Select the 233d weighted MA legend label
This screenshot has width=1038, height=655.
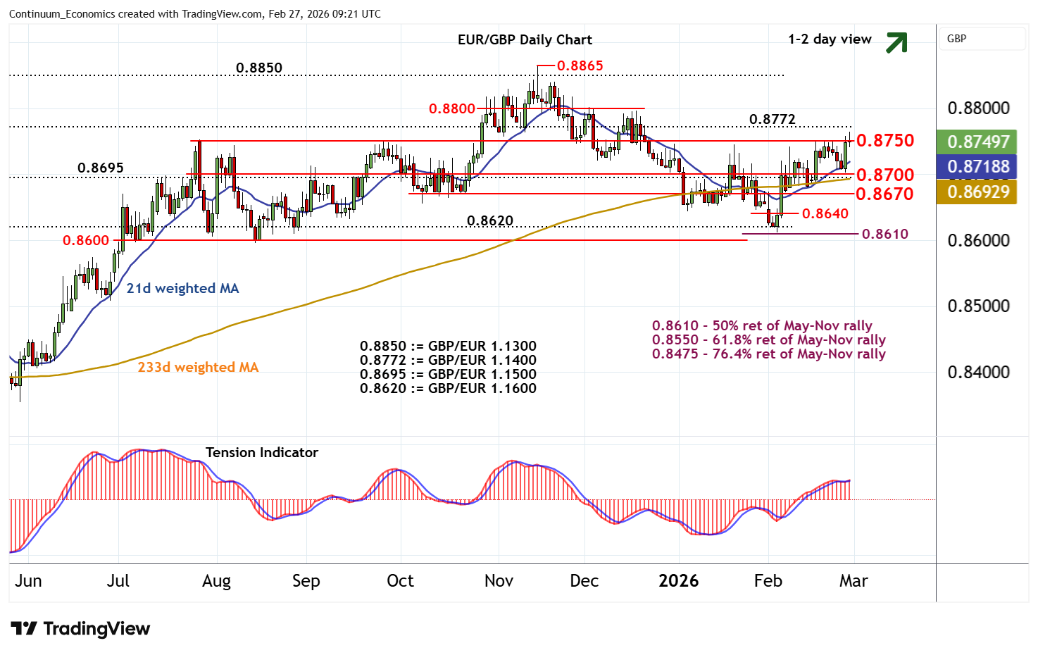[x=198, y=367]
